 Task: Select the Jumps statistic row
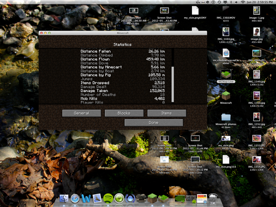point(123,79)
